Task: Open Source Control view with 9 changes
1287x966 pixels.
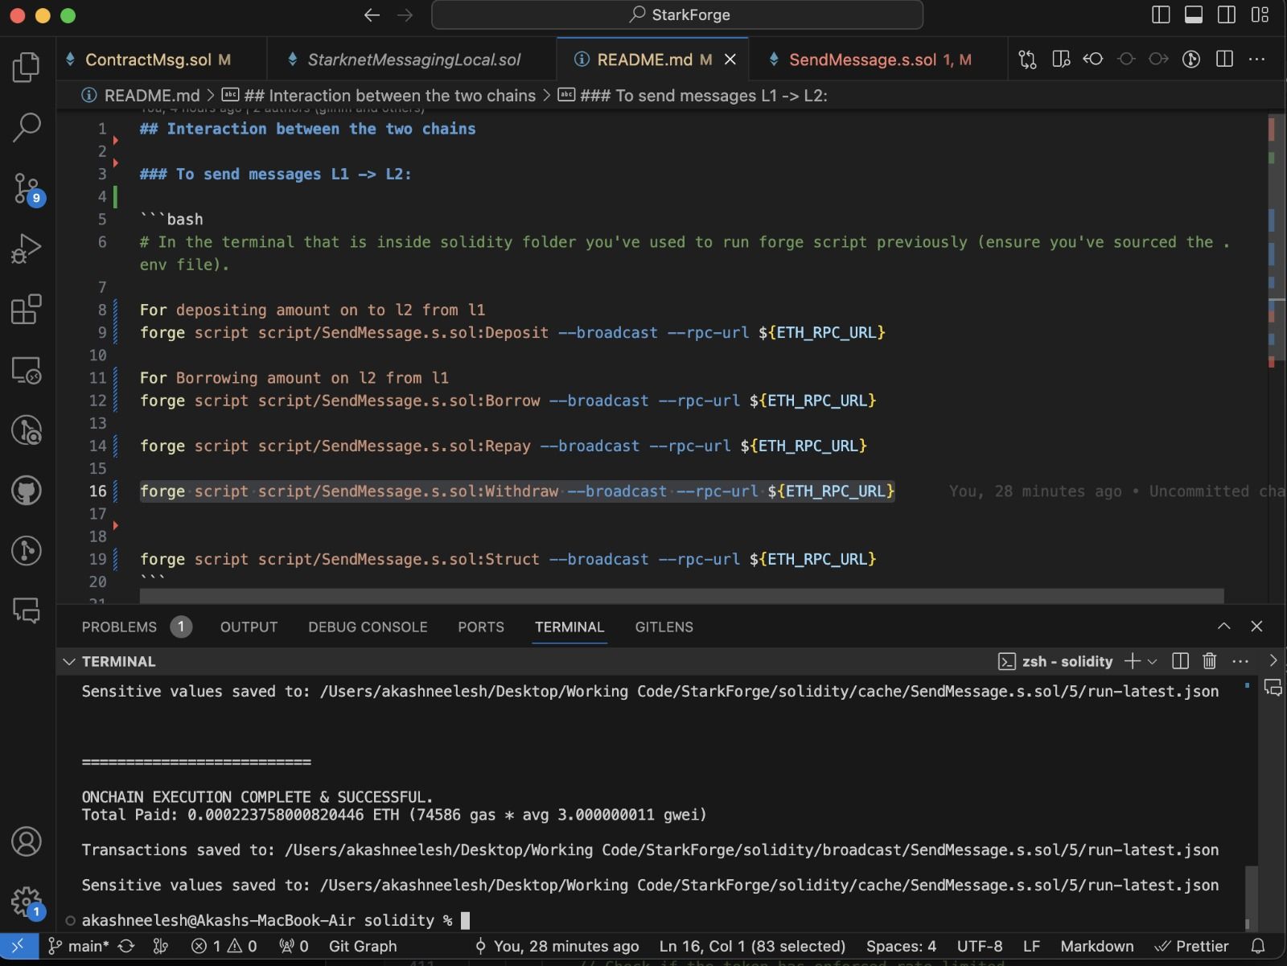Action: click(27, 188)
